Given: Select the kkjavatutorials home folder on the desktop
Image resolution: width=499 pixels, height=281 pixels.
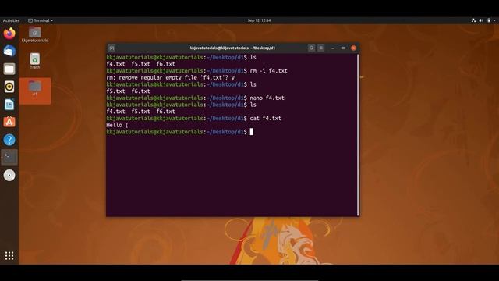Looking at the screenshot, I should tap(34, 34).
